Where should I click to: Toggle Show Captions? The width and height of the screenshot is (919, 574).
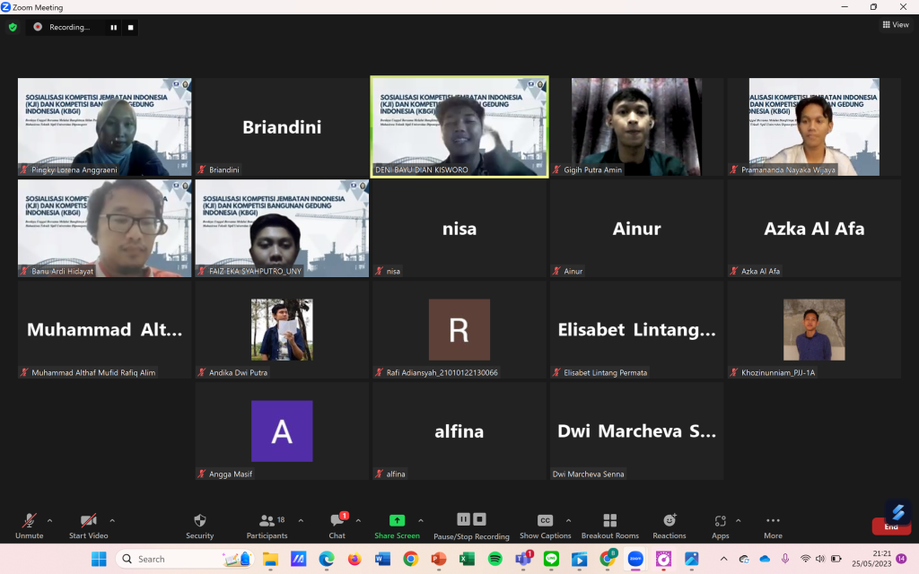point(545,525)
